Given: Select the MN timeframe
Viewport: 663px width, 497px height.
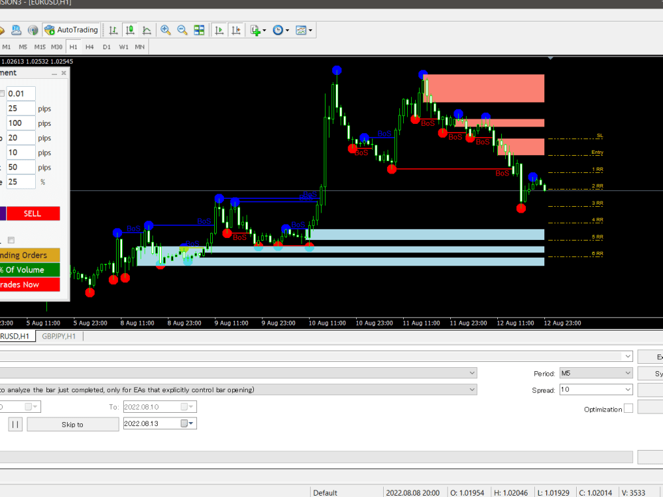Looking at the screenshot, I should (139, 47).
